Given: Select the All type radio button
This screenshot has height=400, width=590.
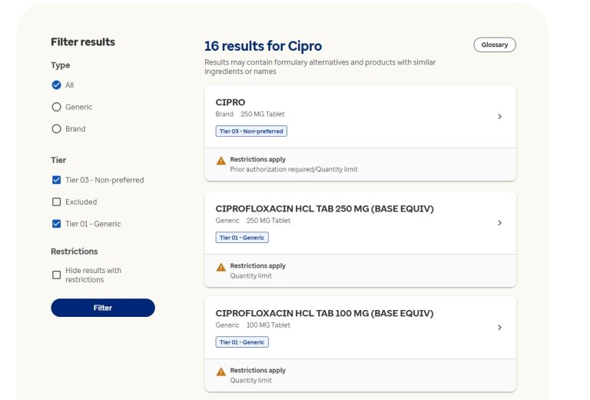Looking at the screenshot, I should tap(56, 85).
